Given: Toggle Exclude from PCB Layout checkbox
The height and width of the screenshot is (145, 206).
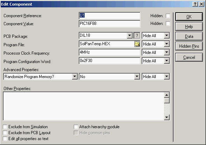Looking at the screenshot, I should pos(5,133).
